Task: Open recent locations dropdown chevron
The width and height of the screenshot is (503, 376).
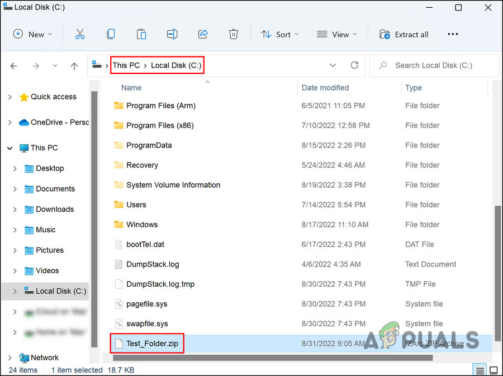Action: click(55, 66)
